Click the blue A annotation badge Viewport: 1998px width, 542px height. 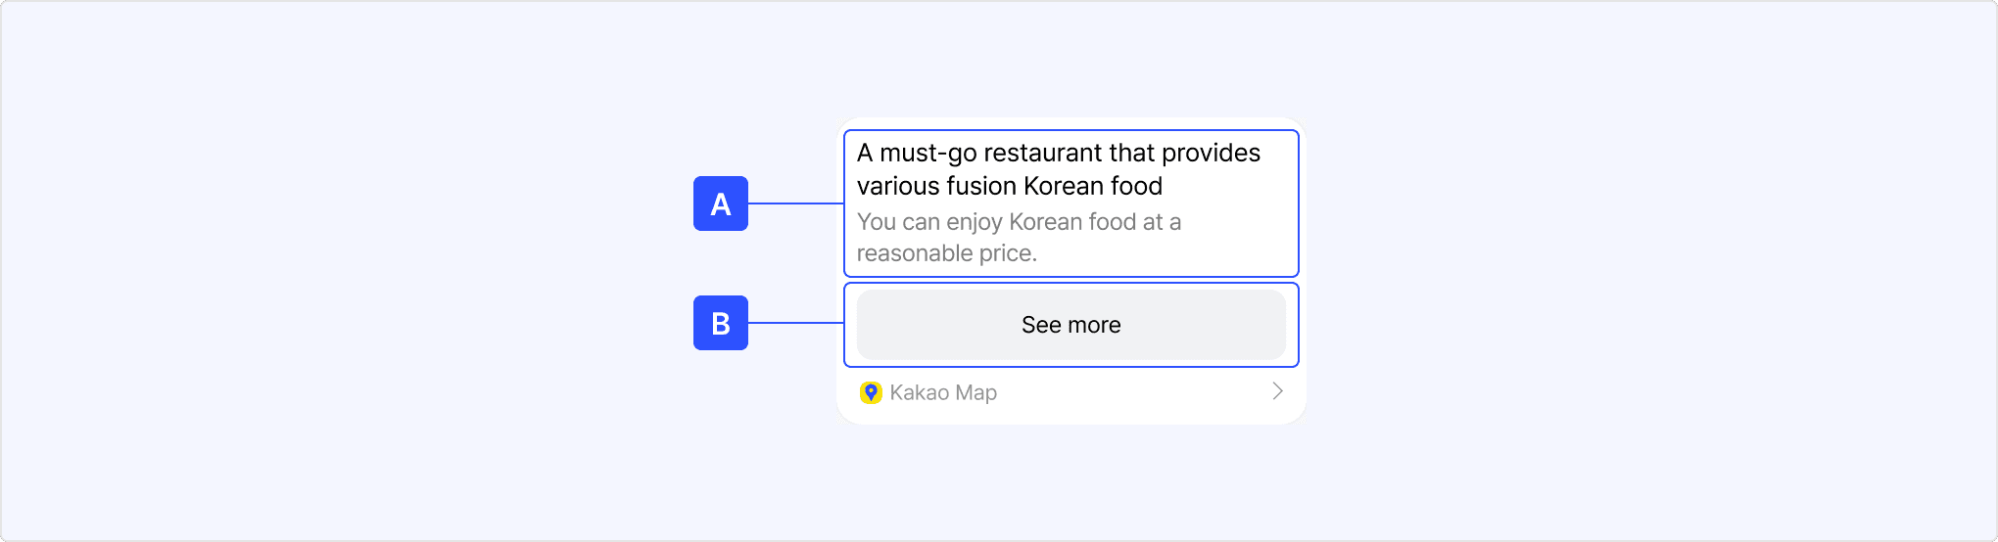pyautogui.click(x=721, y=203)
